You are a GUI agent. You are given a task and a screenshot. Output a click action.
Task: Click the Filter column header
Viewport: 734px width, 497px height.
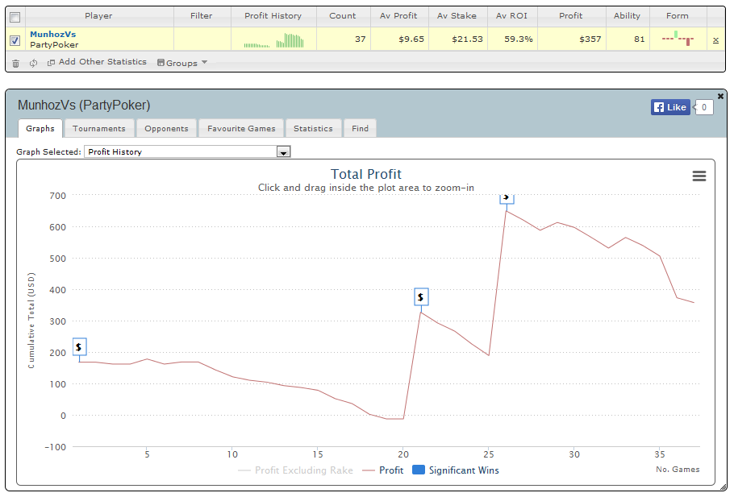pos(202,16)
